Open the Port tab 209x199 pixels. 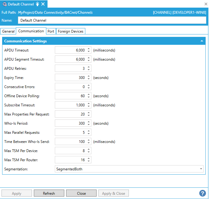(x=51, y=31)
